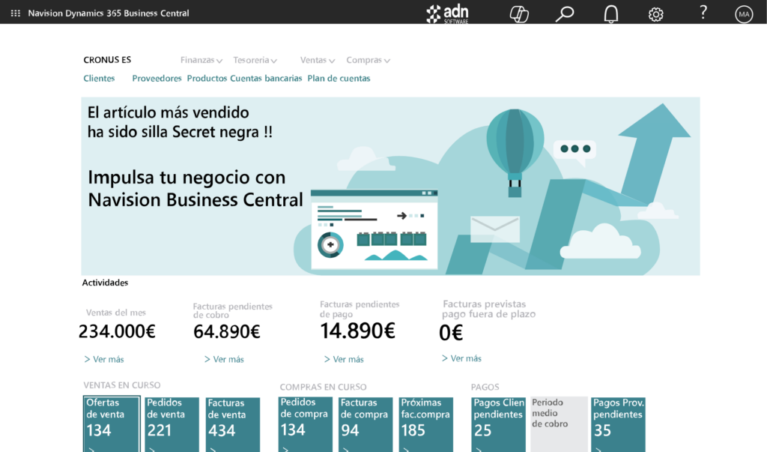Open Plan de cuentas link
The image size is (767, 452).
tap(339, 79)
